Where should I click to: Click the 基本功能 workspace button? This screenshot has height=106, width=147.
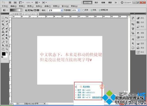tap(88, 3)
